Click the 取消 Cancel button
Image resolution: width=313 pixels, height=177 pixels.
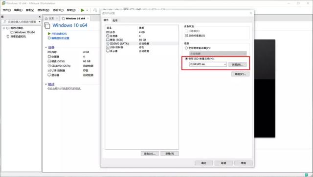[224, 163]
